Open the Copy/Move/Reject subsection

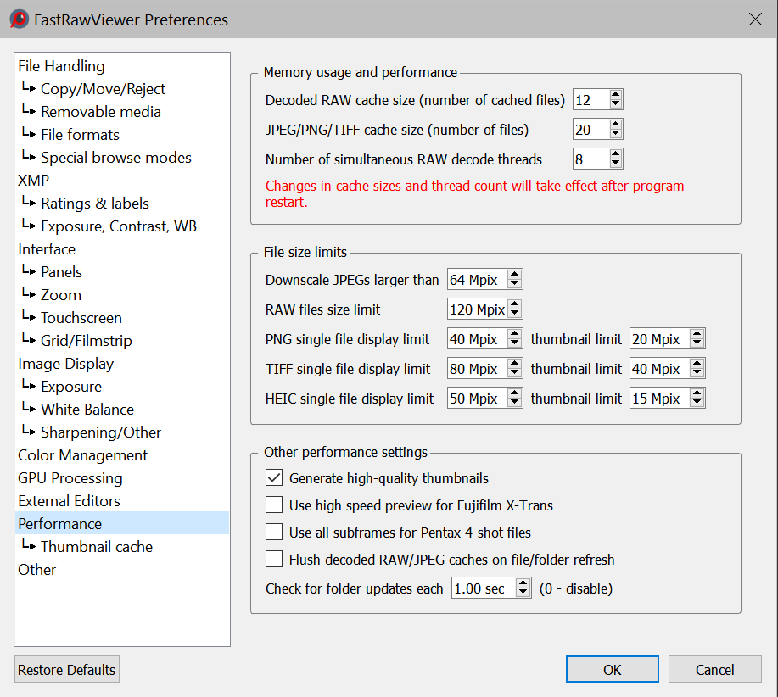pos(103,89)
